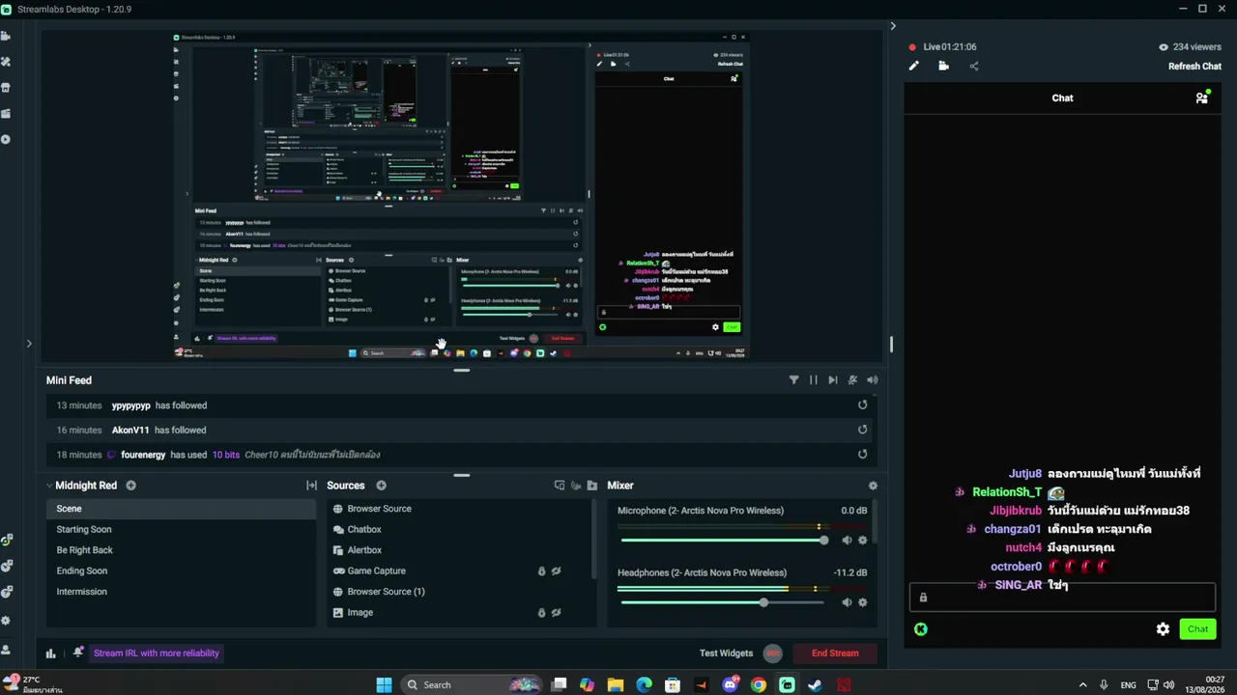The image size is (1237, 695).
Task: Switch to Ending Soon scene
Action: click(181, 570)
